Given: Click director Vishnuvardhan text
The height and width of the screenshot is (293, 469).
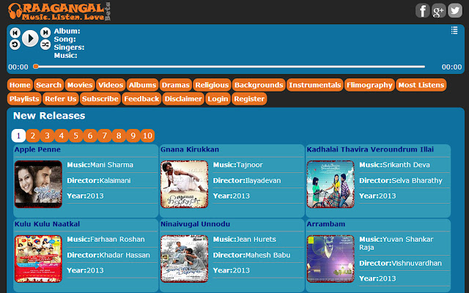Looking at the screenshot, I should tap(417, 263).
